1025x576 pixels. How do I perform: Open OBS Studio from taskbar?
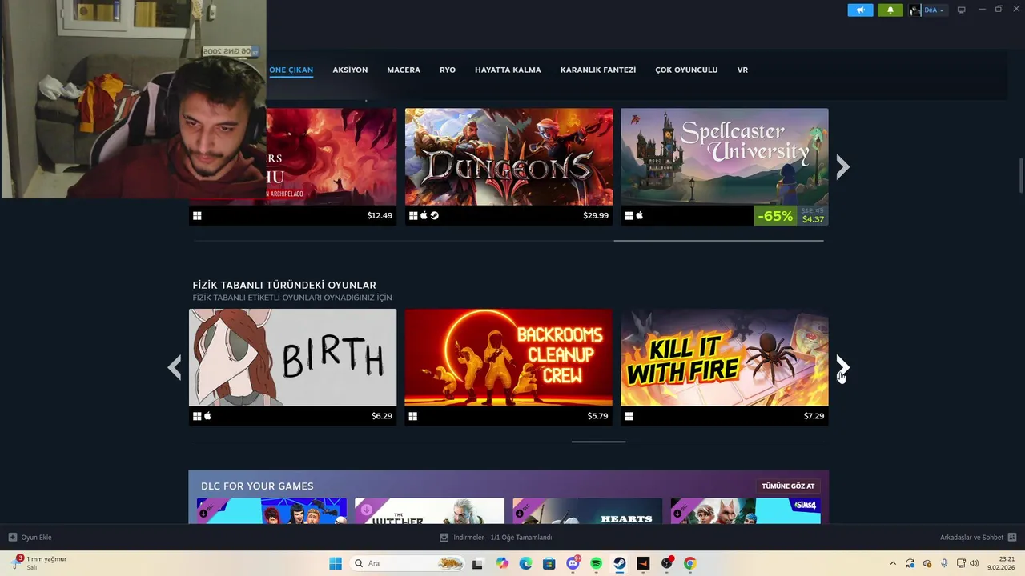666,563
